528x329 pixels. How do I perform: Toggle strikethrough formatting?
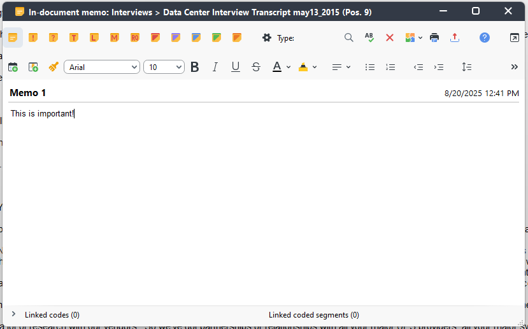pos(256,67)
